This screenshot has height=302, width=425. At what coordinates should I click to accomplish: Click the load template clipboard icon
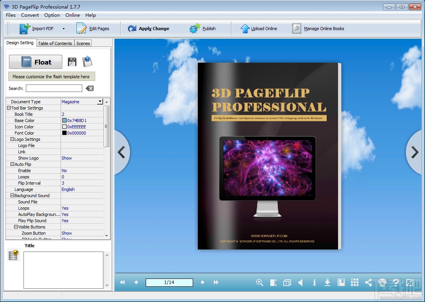pyautogui.click(x=87, y=61)
